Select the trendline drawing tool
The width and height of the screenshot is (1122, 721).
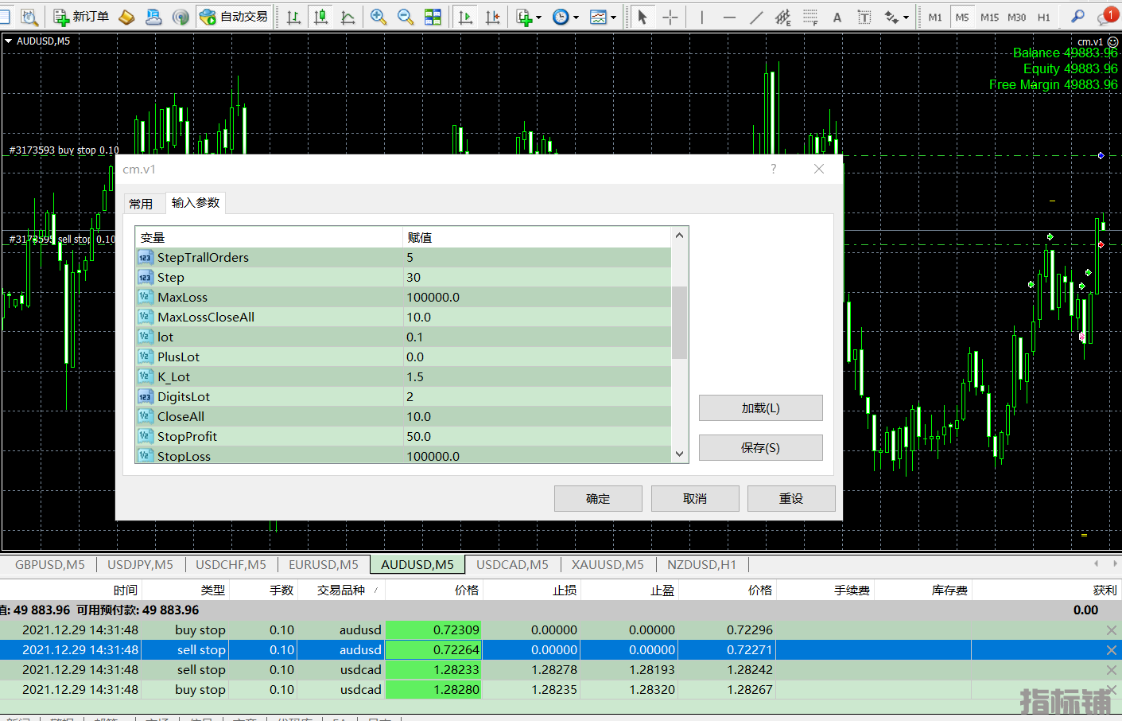[756, 17]
